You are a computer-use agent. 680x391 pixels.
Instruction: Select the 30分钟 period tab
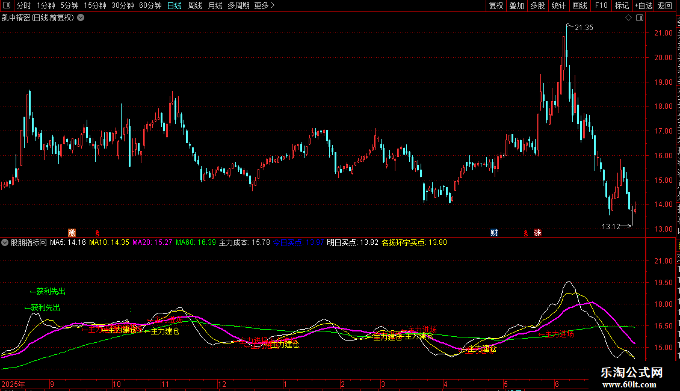coord(123,5)
